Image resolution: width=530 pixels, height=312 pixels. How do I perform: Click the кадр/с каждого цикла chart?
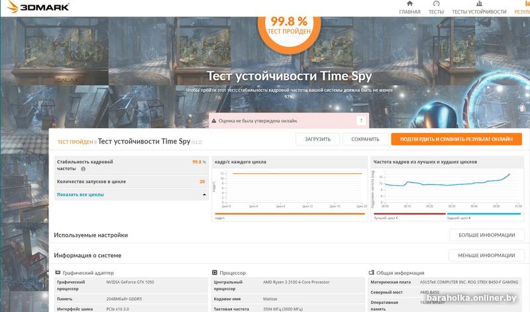(290, 189)
